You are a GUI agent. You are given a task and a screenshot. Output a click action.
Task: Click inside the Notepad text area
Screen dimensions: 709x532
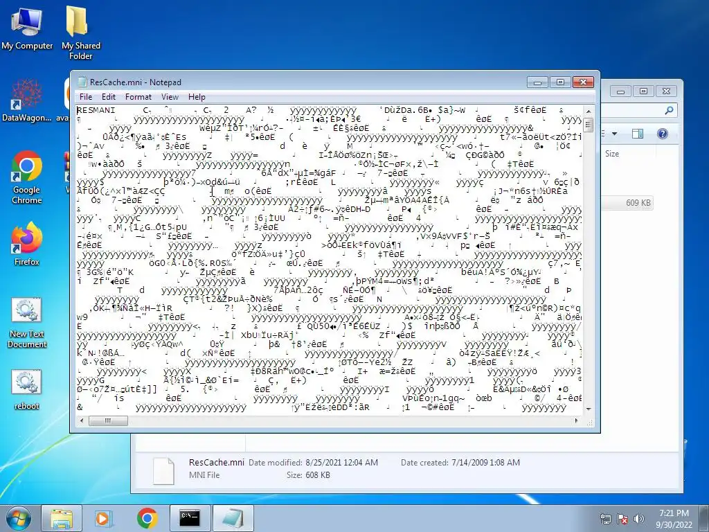point(330,260)
